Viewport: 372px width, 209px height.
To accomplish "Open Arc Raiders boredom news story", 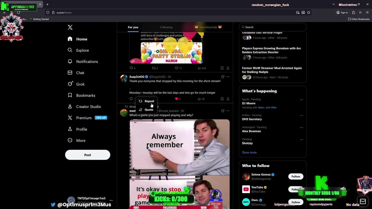I will click(273, 53).
